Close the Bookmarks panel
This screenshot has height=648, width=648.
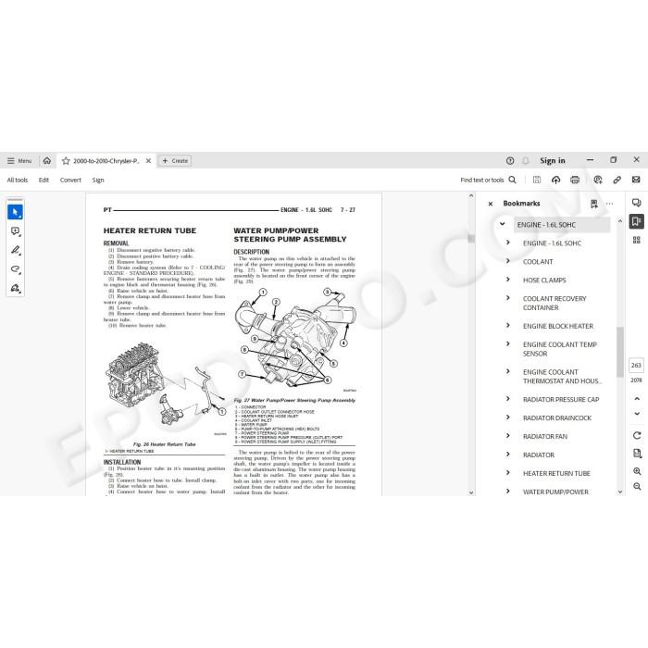click(x=491, y=204)
